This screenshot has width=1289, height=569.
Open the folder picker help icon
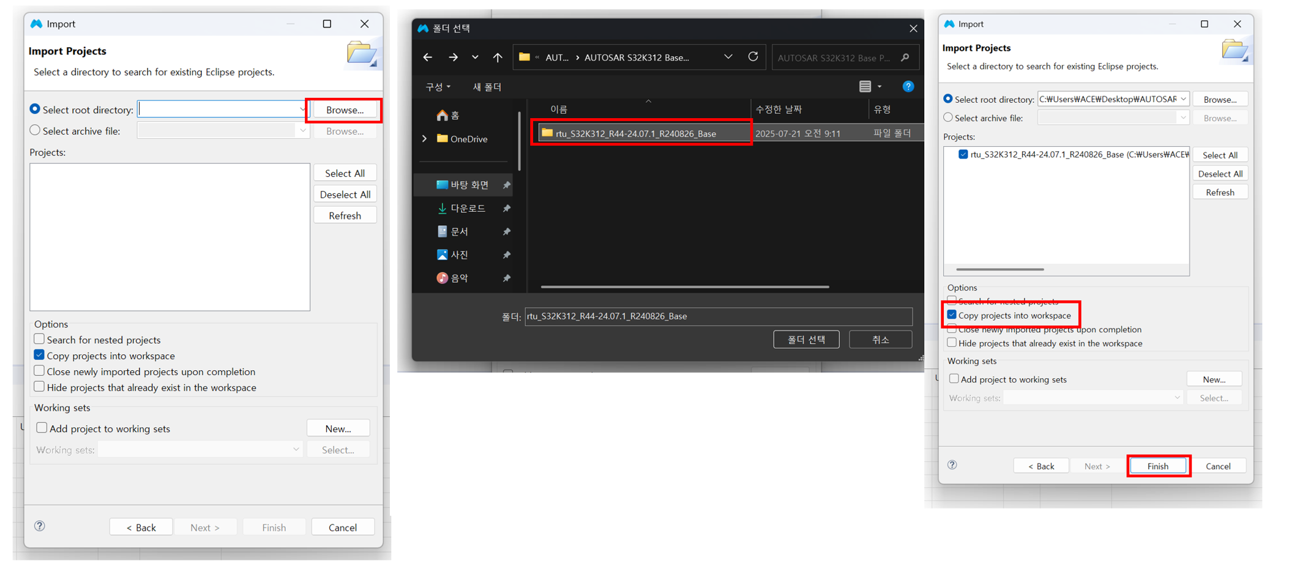click(908, 87)
